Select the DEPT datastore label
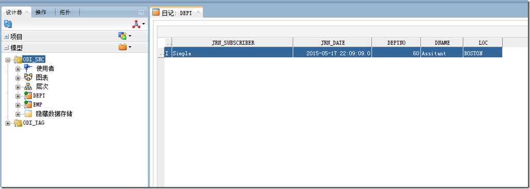 39,96
